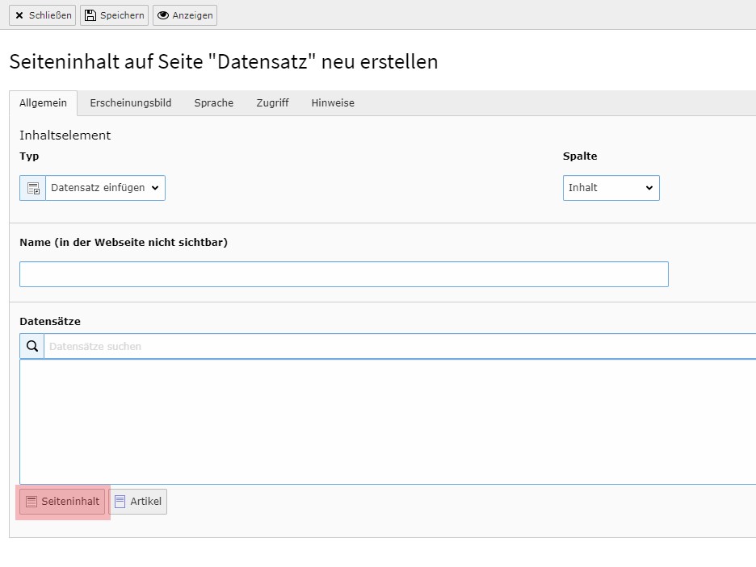Browse Artikel records to insert
Screen dimensions: 756x567
138,502
